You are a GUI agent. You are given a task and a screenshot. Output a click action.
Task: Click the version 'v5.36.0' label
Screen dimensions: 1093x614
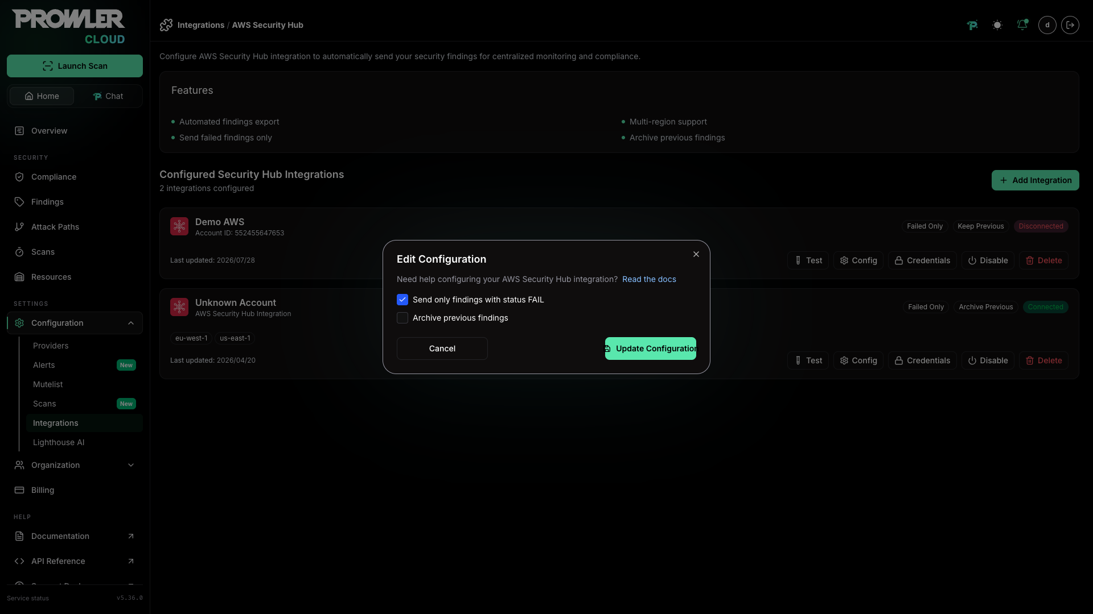pos(130,598)
